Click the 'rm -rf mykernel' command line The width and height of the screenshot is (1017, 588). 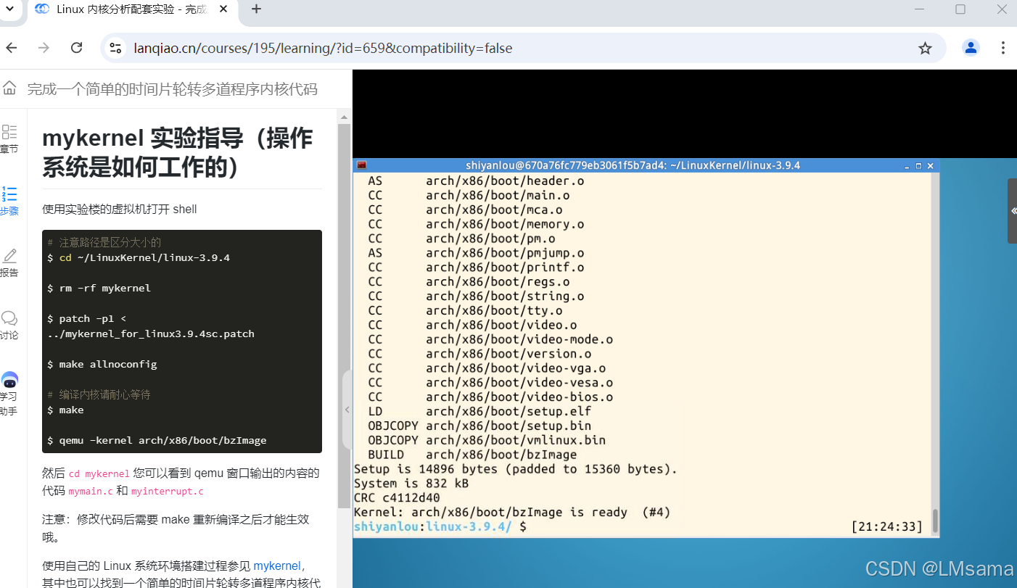tap(99, 288)
